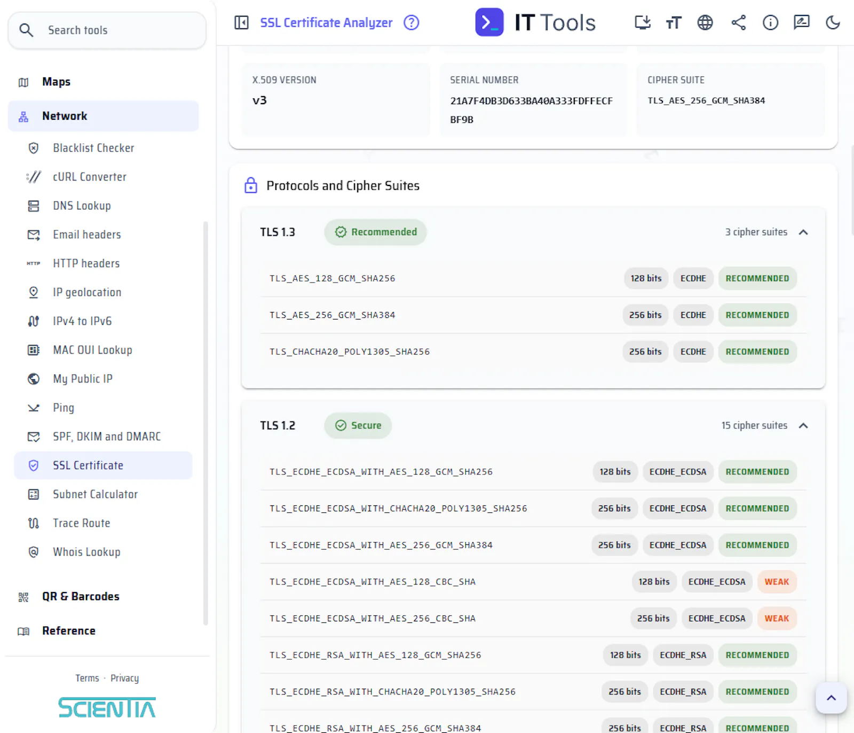
Task: Select the X.509 version value v3
Action: point(259,100)
